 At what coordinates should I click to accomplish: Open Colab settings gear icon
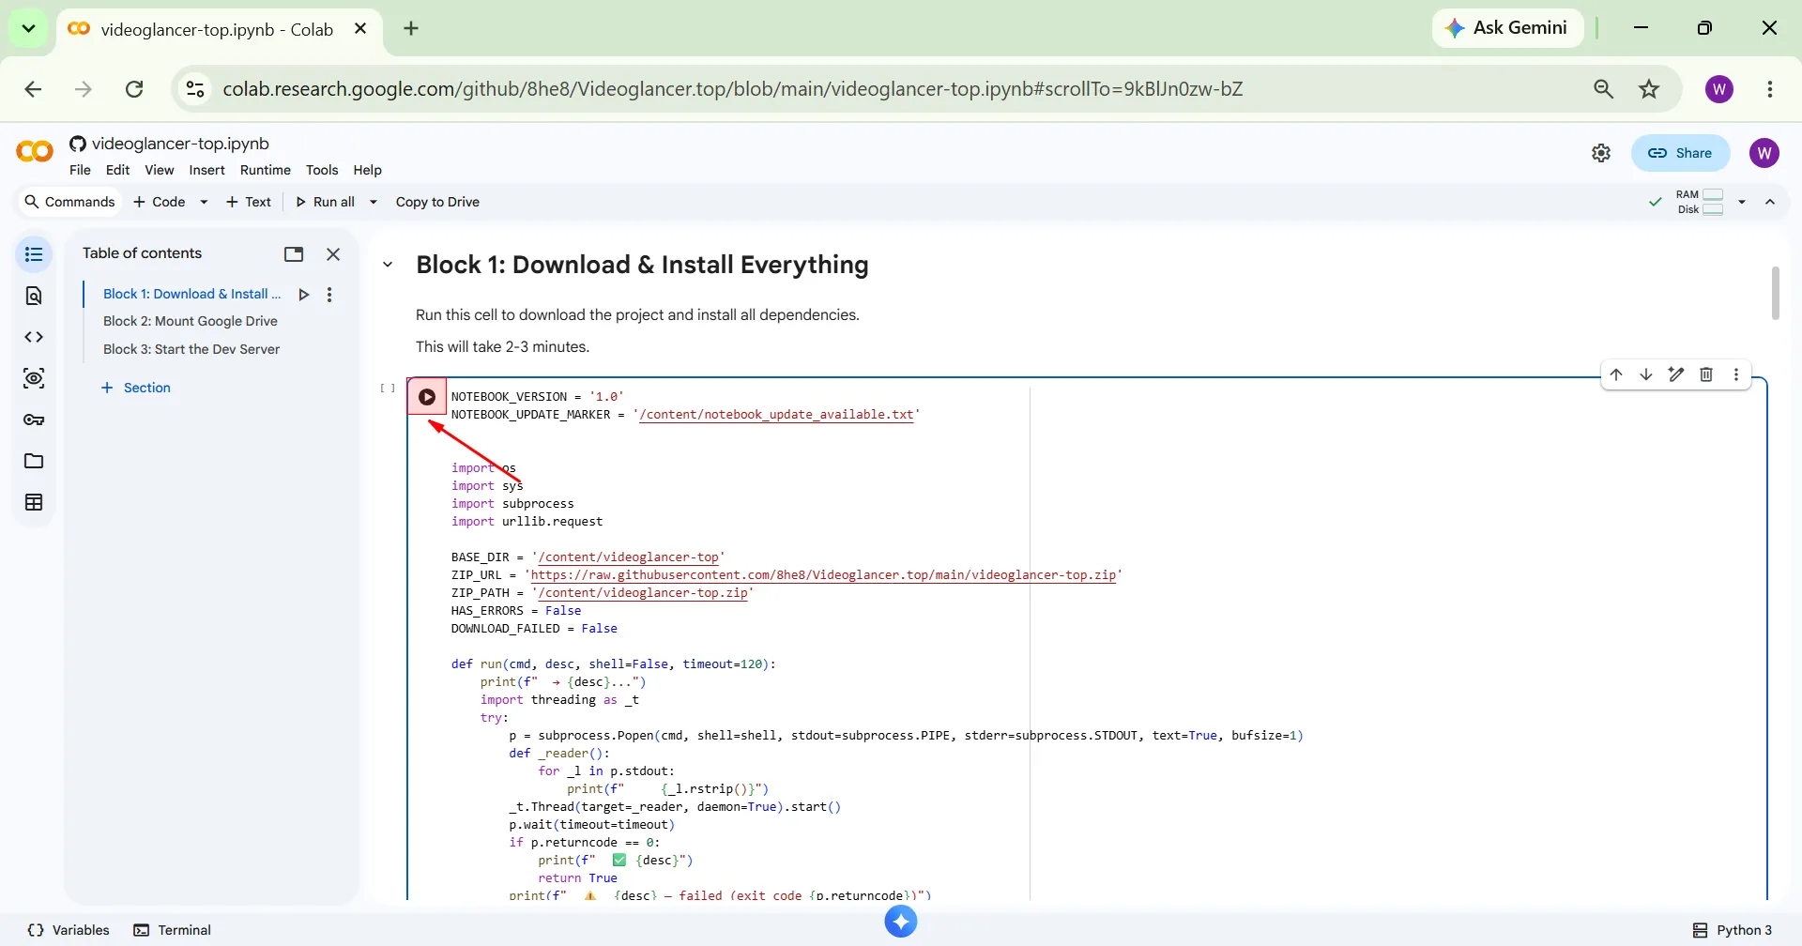[x=1601, y=153]
